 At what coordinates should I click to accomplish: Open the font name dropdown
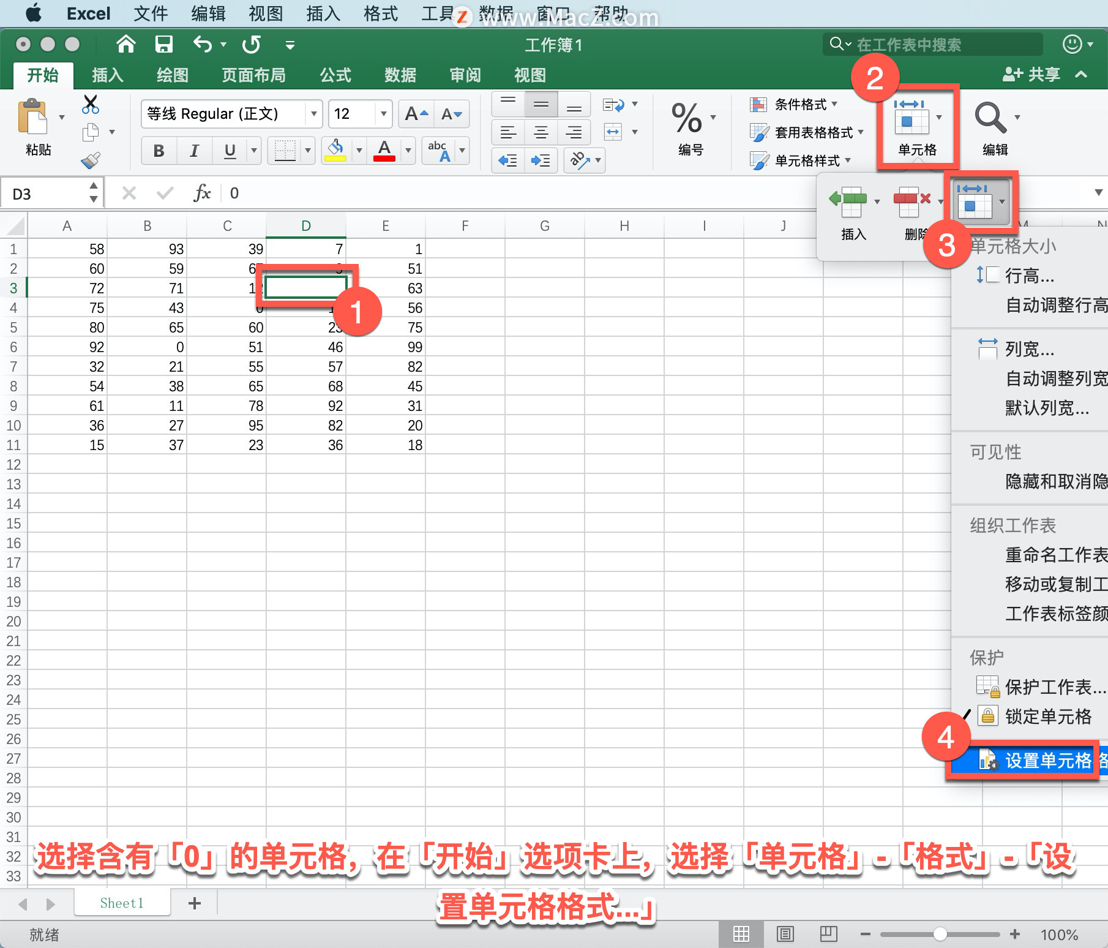[313, 114]
